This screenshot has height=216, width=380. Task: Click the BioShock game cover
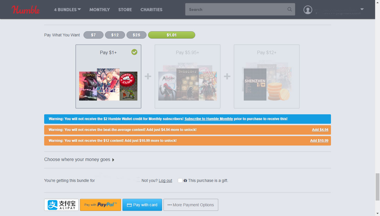[208, 86]
